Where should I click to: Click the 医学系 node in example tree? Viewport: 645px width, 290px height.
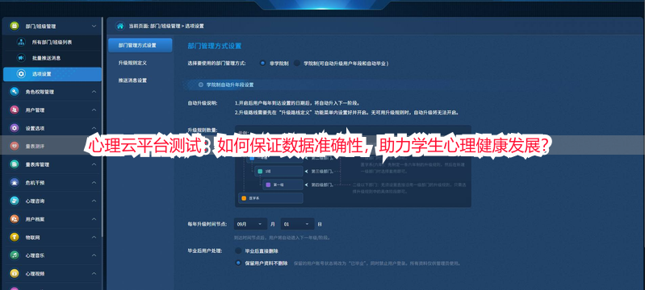[x=270, y=198]
